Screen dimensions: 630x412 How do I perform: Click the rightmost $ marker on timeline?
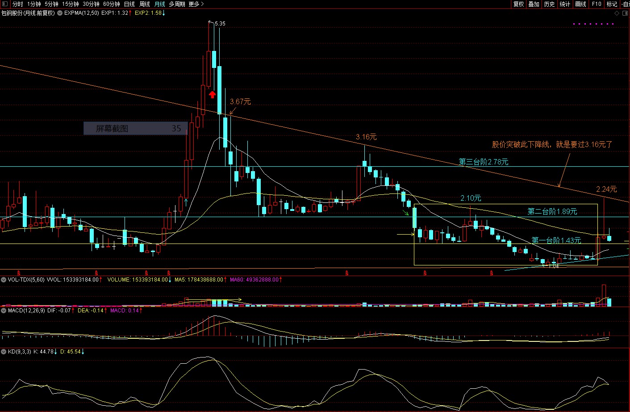492,273
